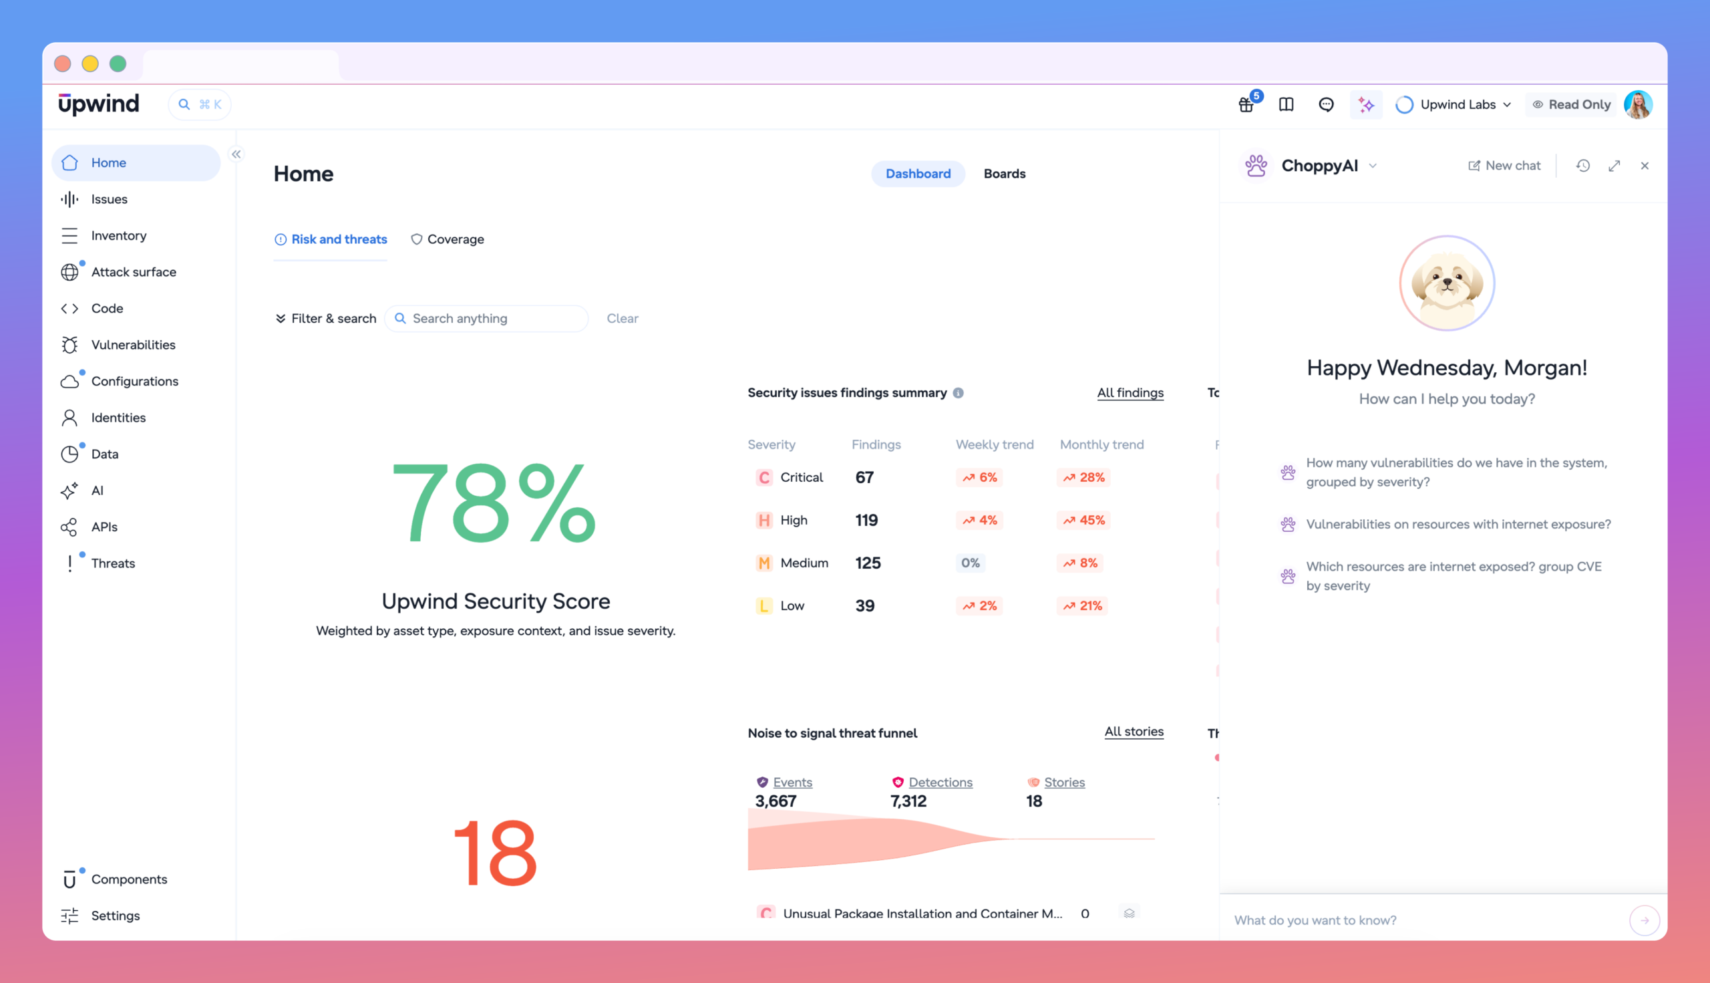Clear the filter search
The height and width of the screenshot is (983, 1710).
point(622,319)
